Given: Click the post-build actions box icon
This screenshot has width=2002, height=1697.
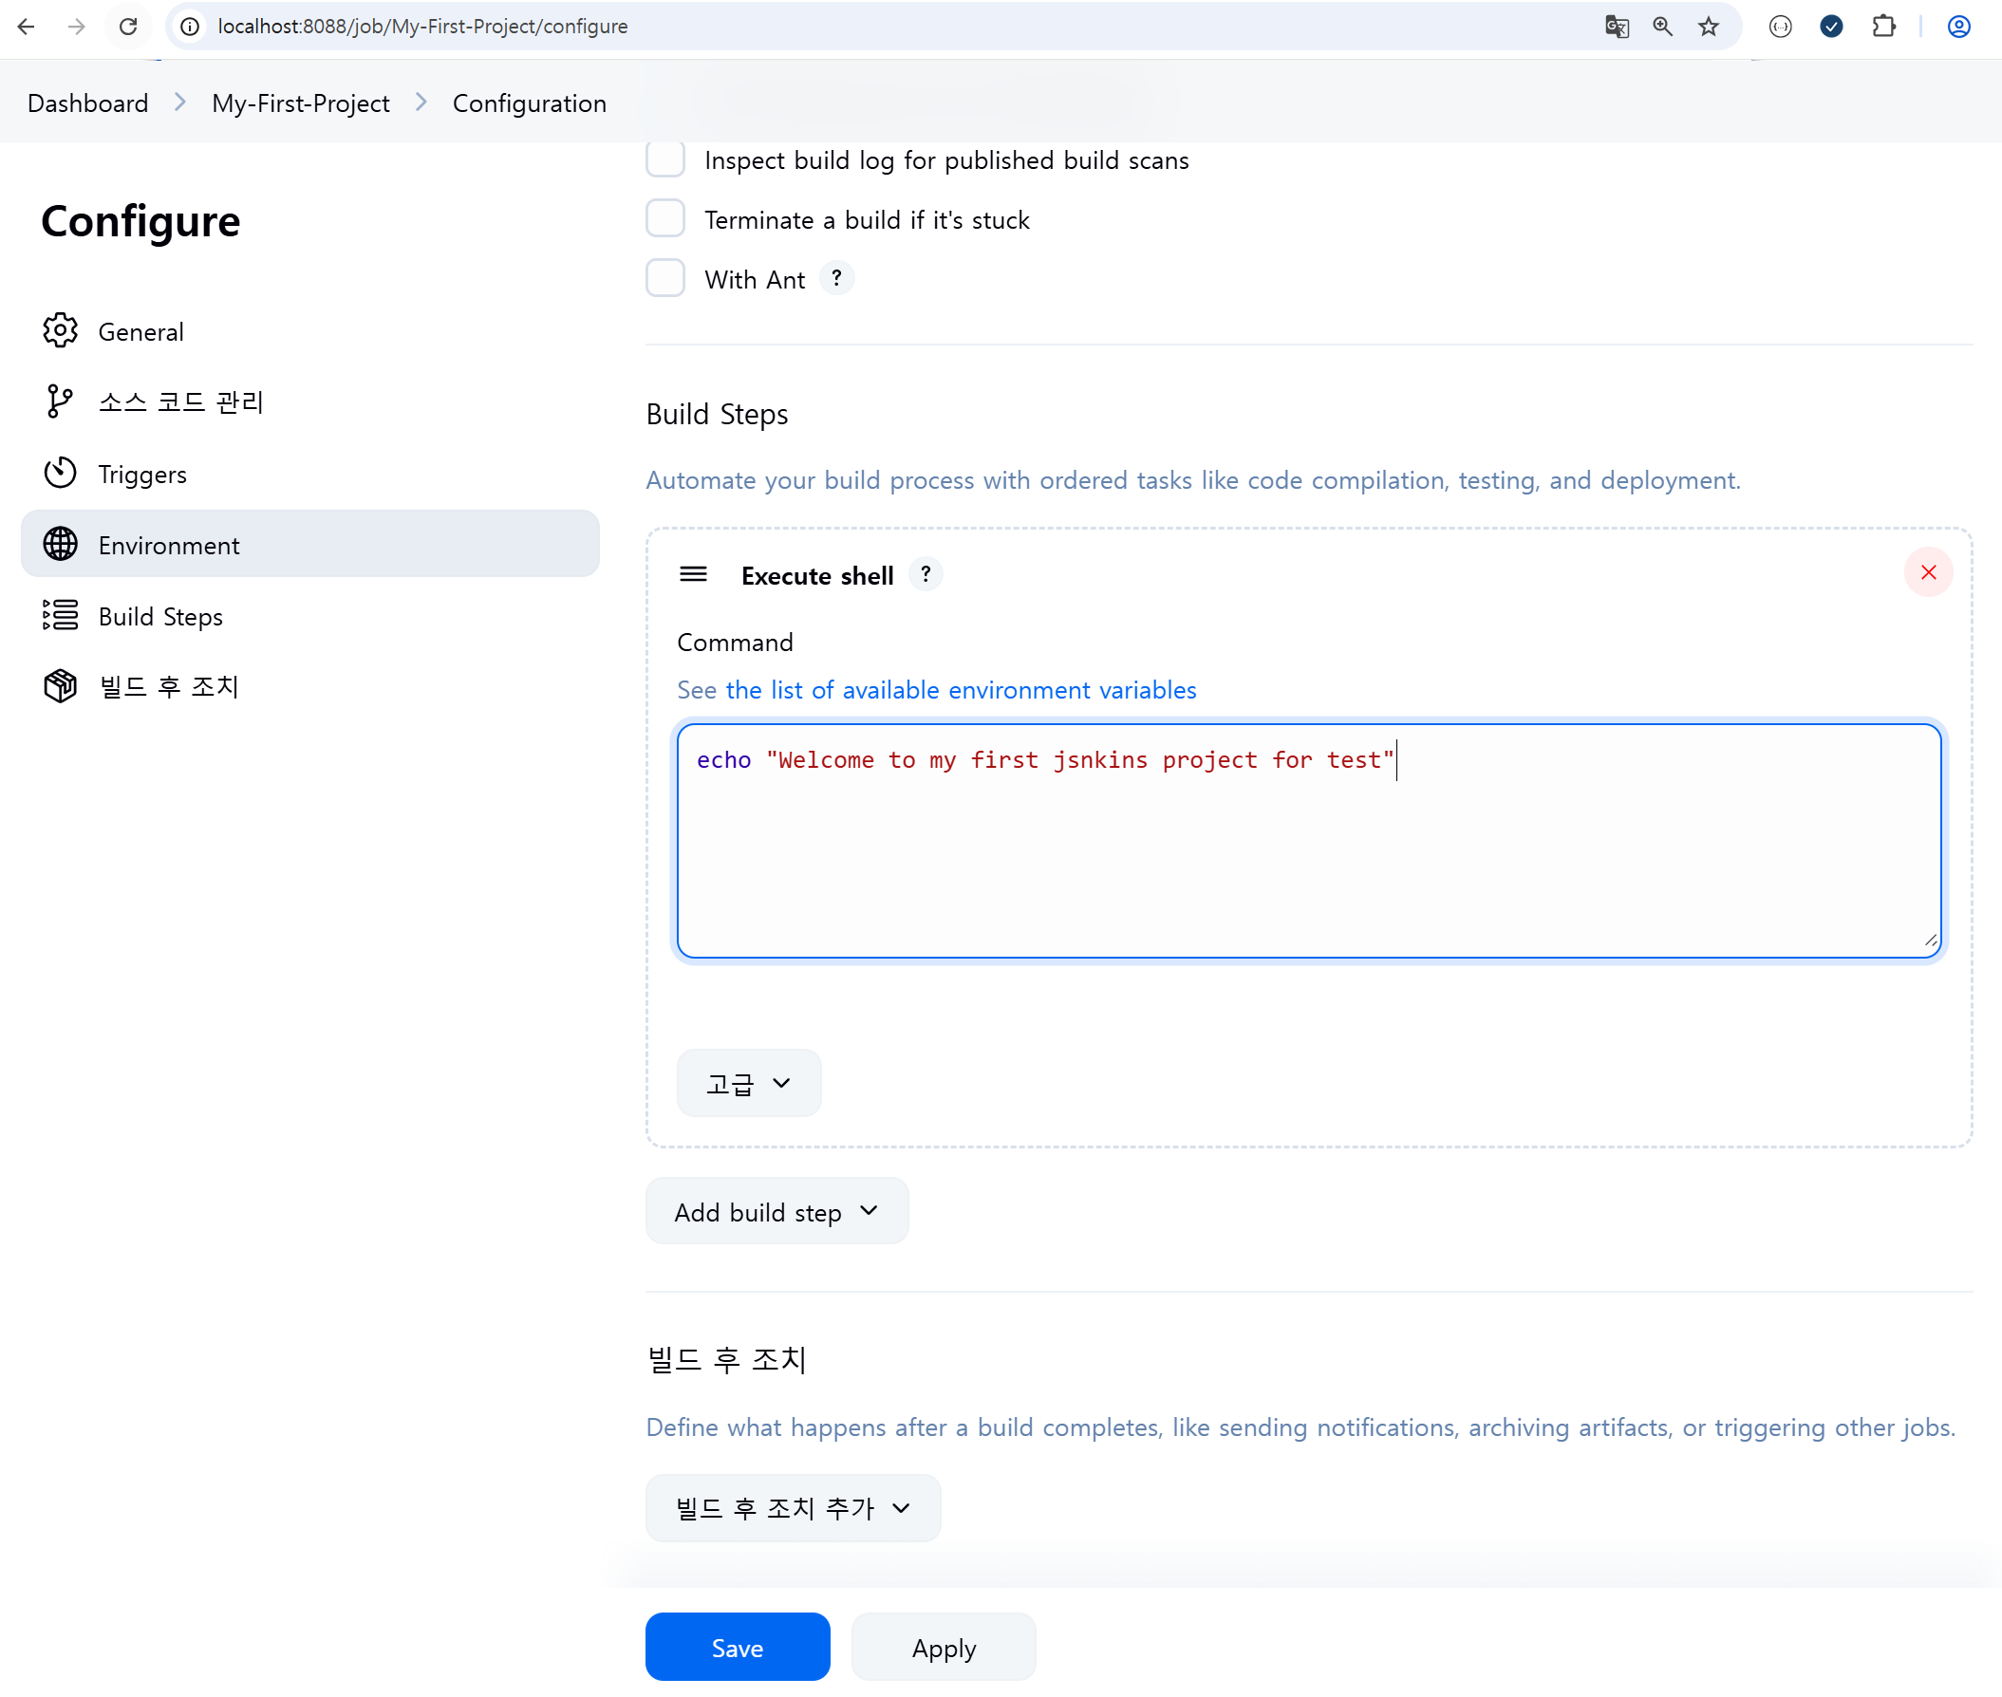Looking at the screenshot, I should pos(60,686).
